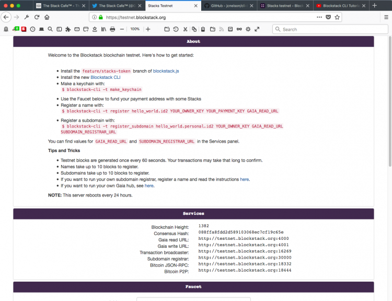Print the page with the printer icon
This screenshot has width=392, height=301.
pos(112,29)
